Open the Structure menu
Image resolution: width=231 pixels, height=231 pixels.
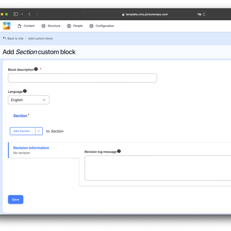click(51, 26)
